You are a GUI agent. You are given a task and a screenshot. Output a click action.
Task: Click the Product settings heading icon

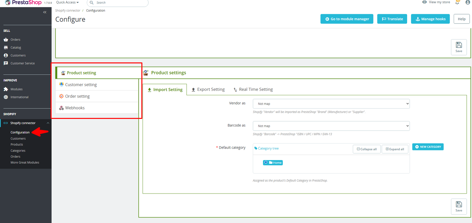(146, 73)
